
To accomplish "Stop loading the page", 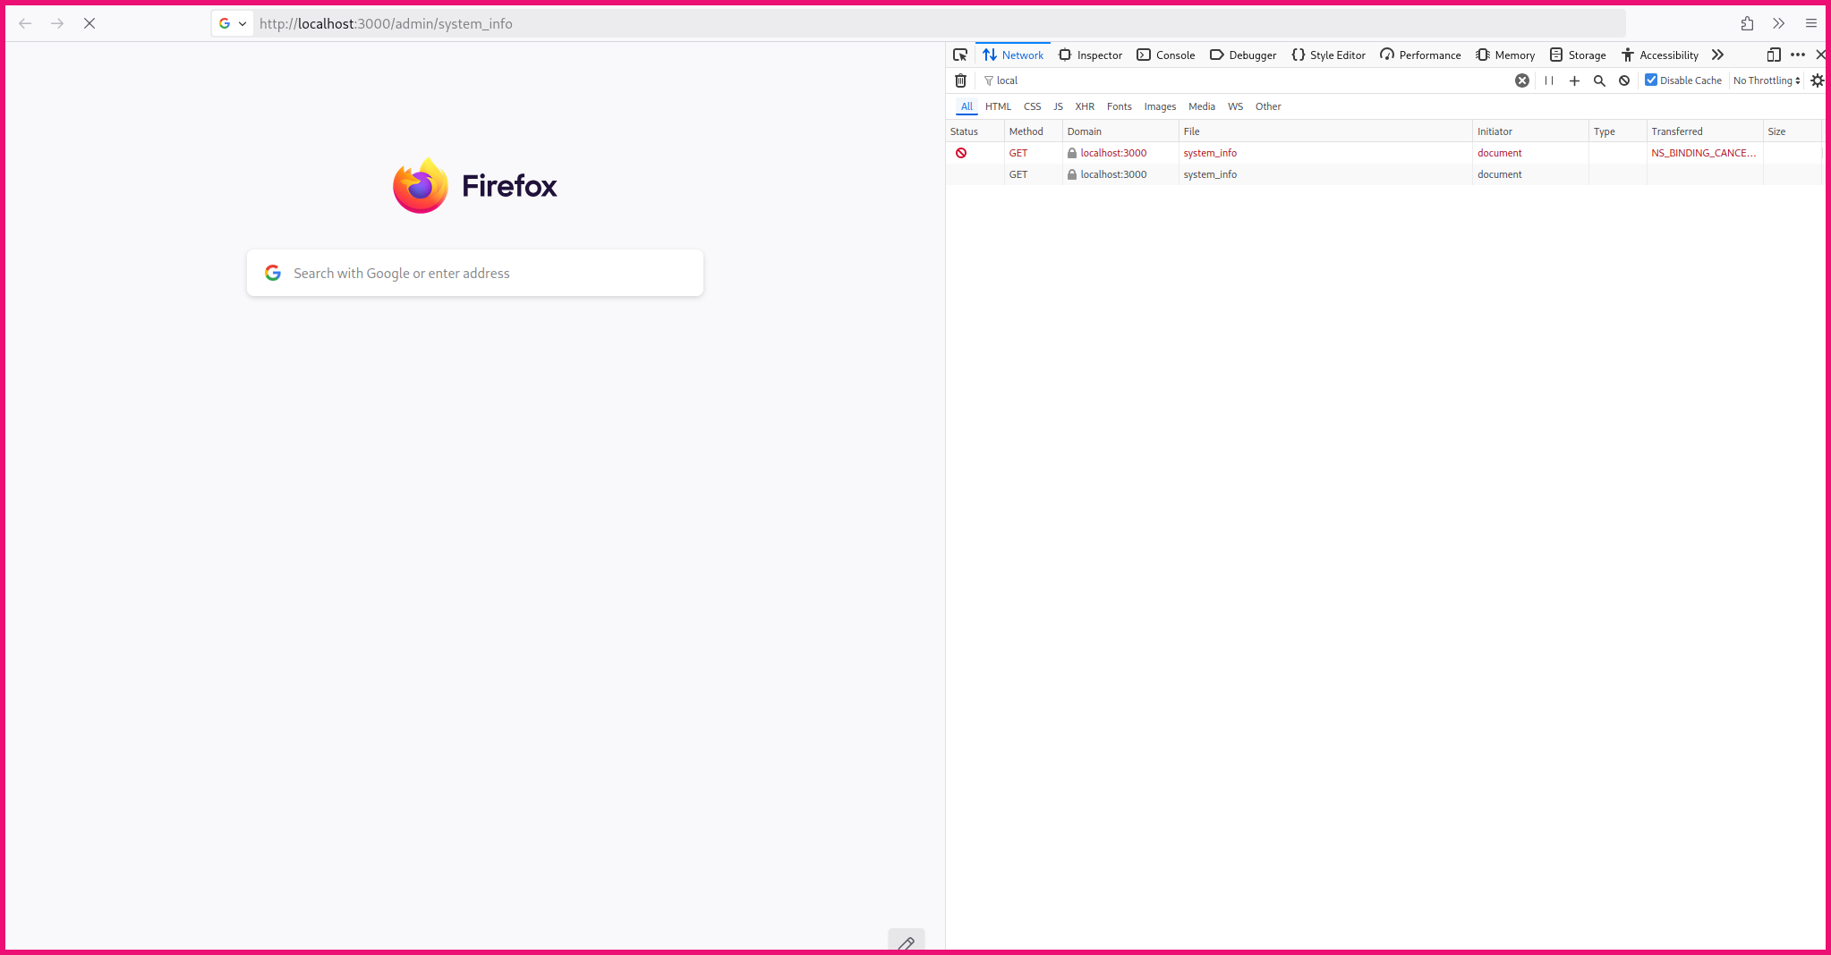I will tap(89, 23).
